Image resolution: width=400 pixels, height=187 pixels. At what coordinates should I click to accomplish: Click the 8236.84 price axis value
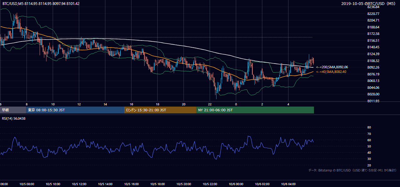(x=373, y=7)
